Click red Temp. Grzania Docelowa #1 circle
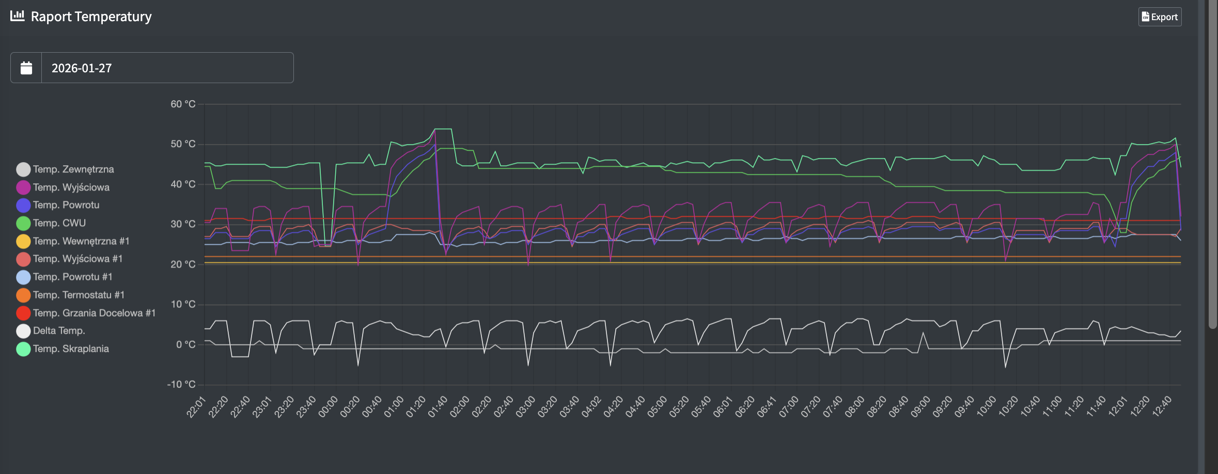Viewport: 1218px width, 474px height. point(23,313)
